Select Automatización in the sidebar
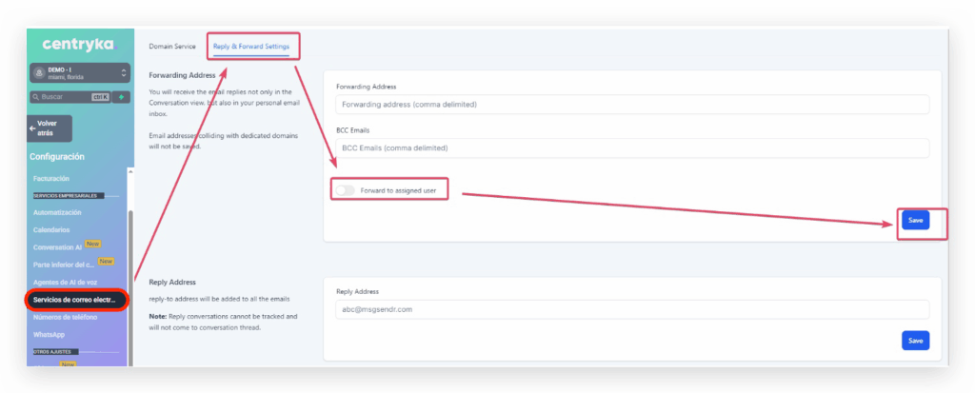The width and height of the screenshot is (975, 393). (x=57, y=212)
